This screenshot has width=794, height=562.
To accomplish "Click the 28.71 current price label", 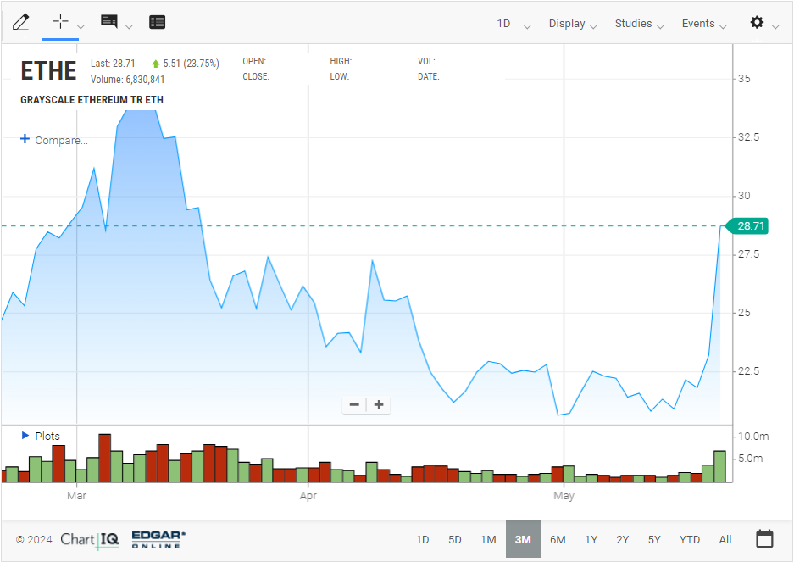I will pos(747,226).
